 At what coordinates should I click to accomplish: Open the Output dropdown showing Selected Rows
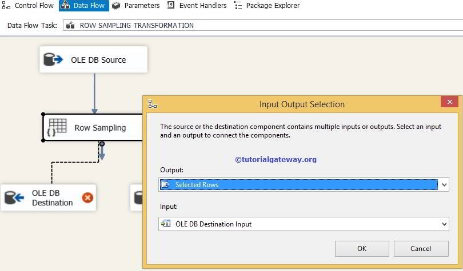(x=304, y=185)
